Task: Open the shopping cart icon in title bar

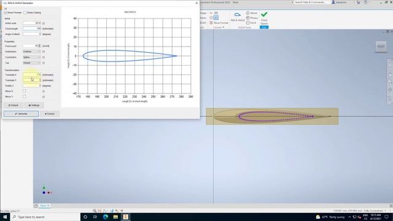Action: tap(359, 2)
